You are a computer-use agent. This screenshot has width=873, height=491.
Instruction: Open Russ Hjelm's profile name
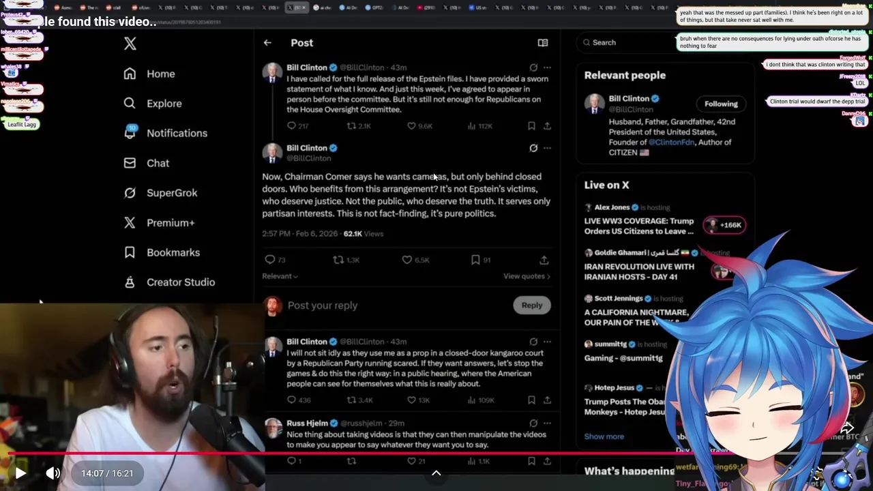coord(307,423)
